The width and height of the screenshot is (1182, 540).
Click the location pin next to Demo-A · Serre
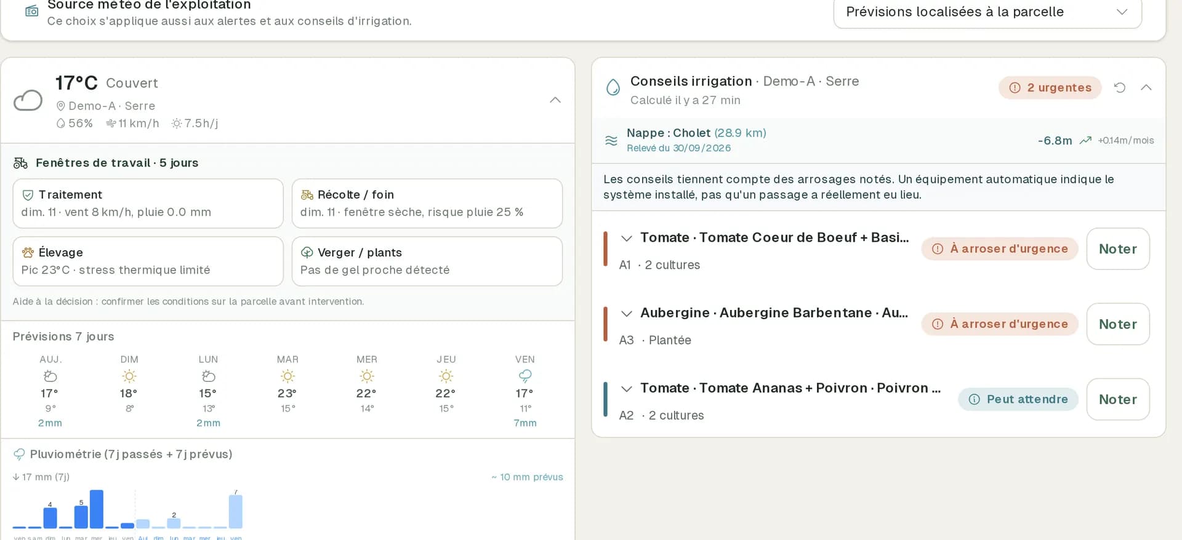(61, 106)
